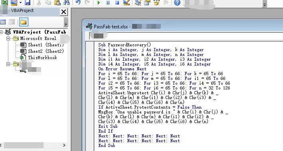Click the Insert UserForm toolbar icon
Screen dimensions: 283x151
(x=14, y=2)
